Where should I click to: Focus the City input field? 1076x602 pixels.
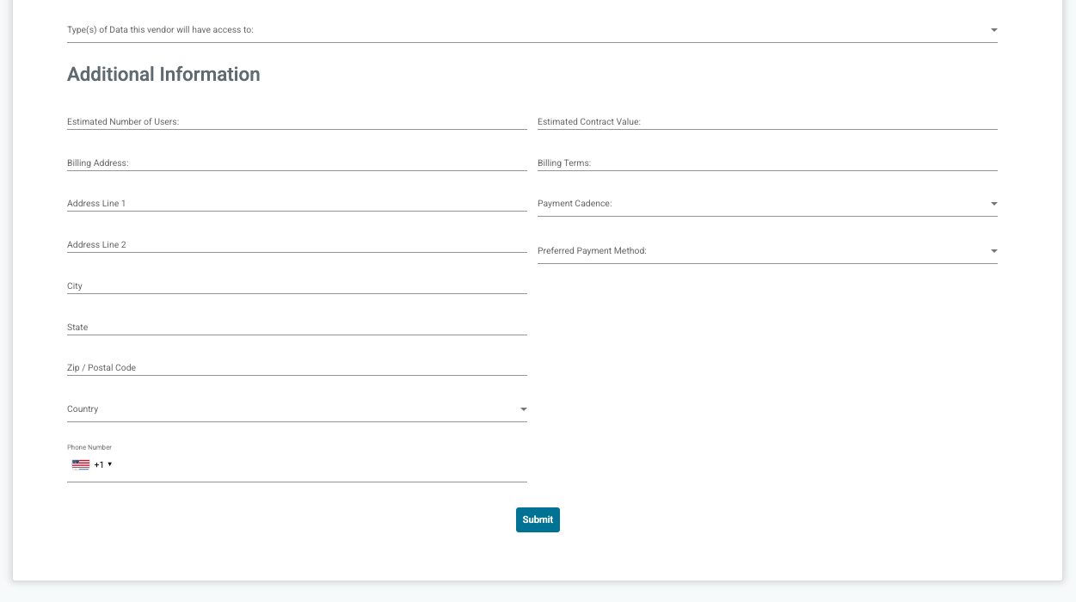pos(297,286)
